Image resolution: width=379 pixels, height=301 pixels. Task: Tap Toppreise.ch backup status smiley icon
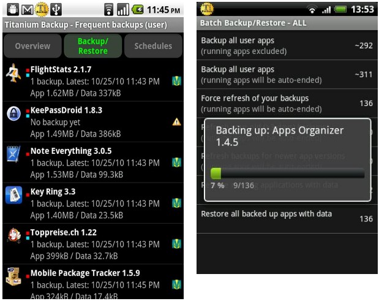pyautogui.click(x=177, y=244)
